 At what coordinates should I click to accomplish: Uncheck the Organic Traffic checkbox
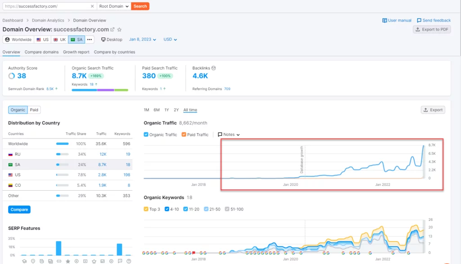(146, 134)
